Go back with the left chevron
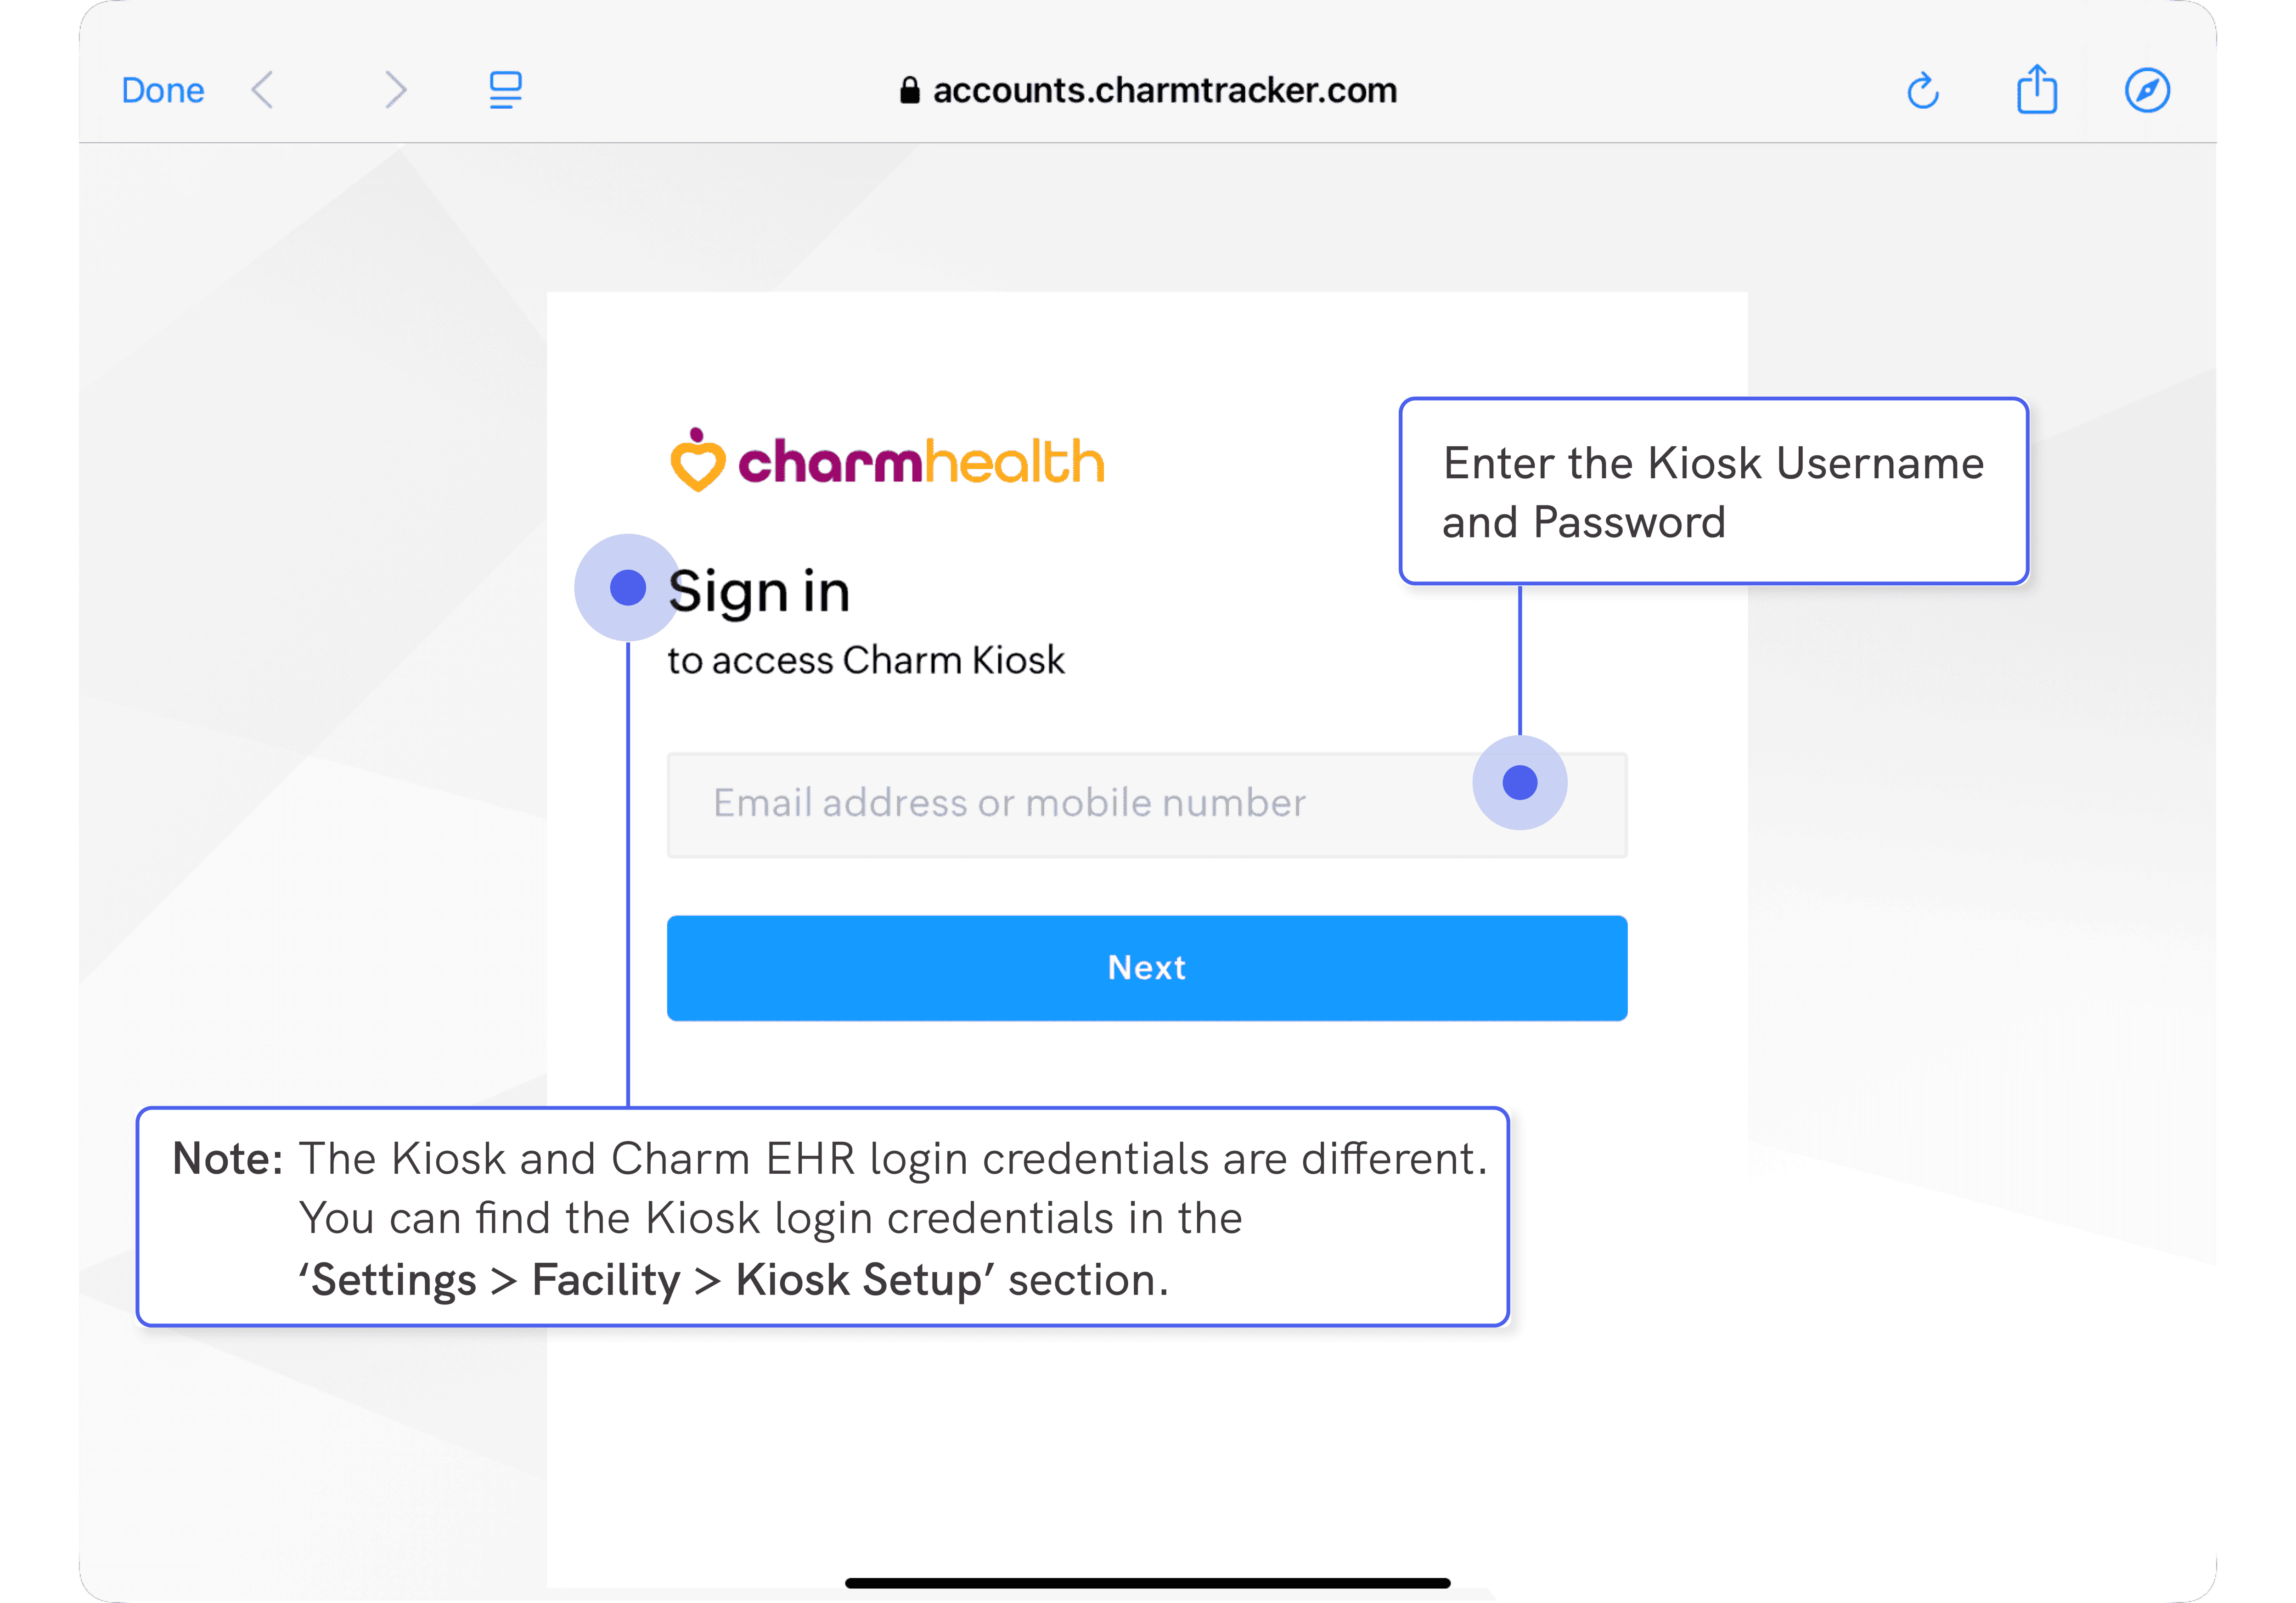Screen dimensions: 2296x1603 point(263,91)
